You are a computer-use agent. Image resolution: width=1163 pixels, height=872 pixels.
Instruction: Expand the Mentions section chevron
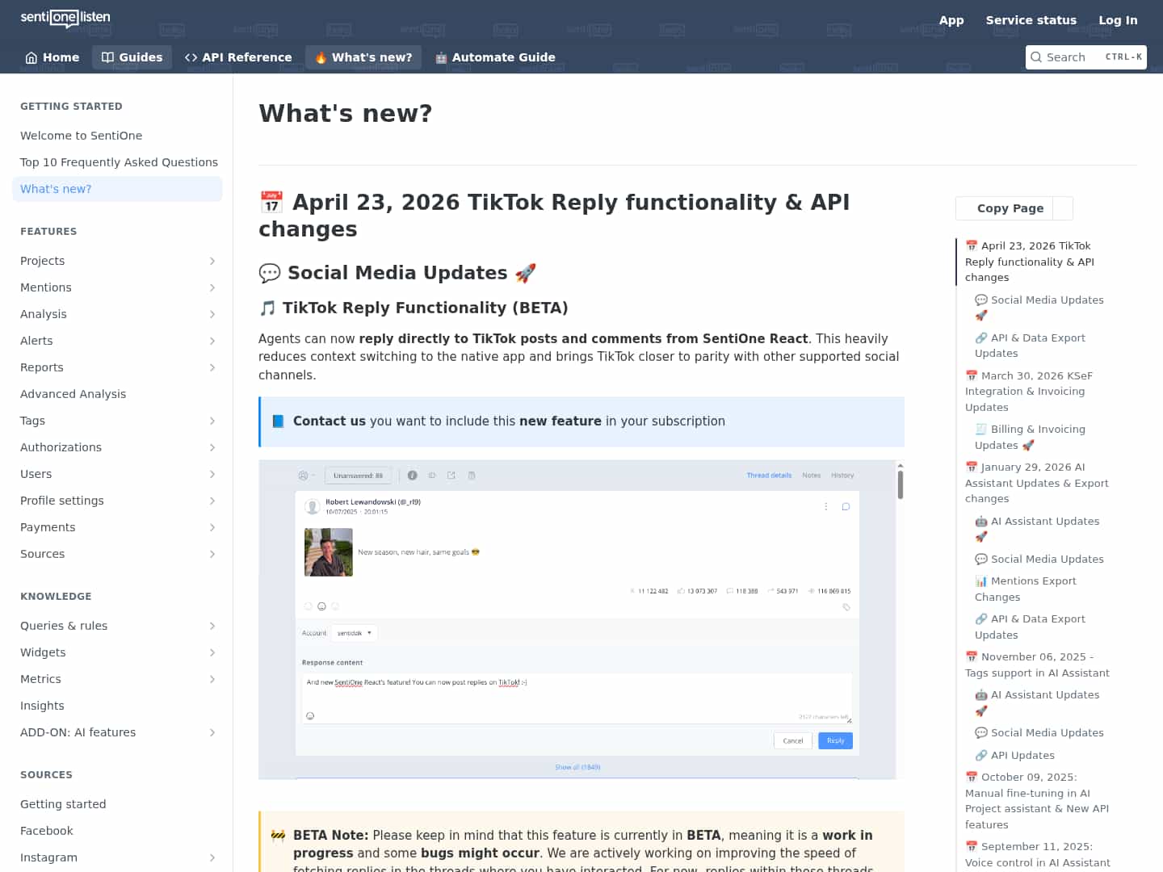212,287
